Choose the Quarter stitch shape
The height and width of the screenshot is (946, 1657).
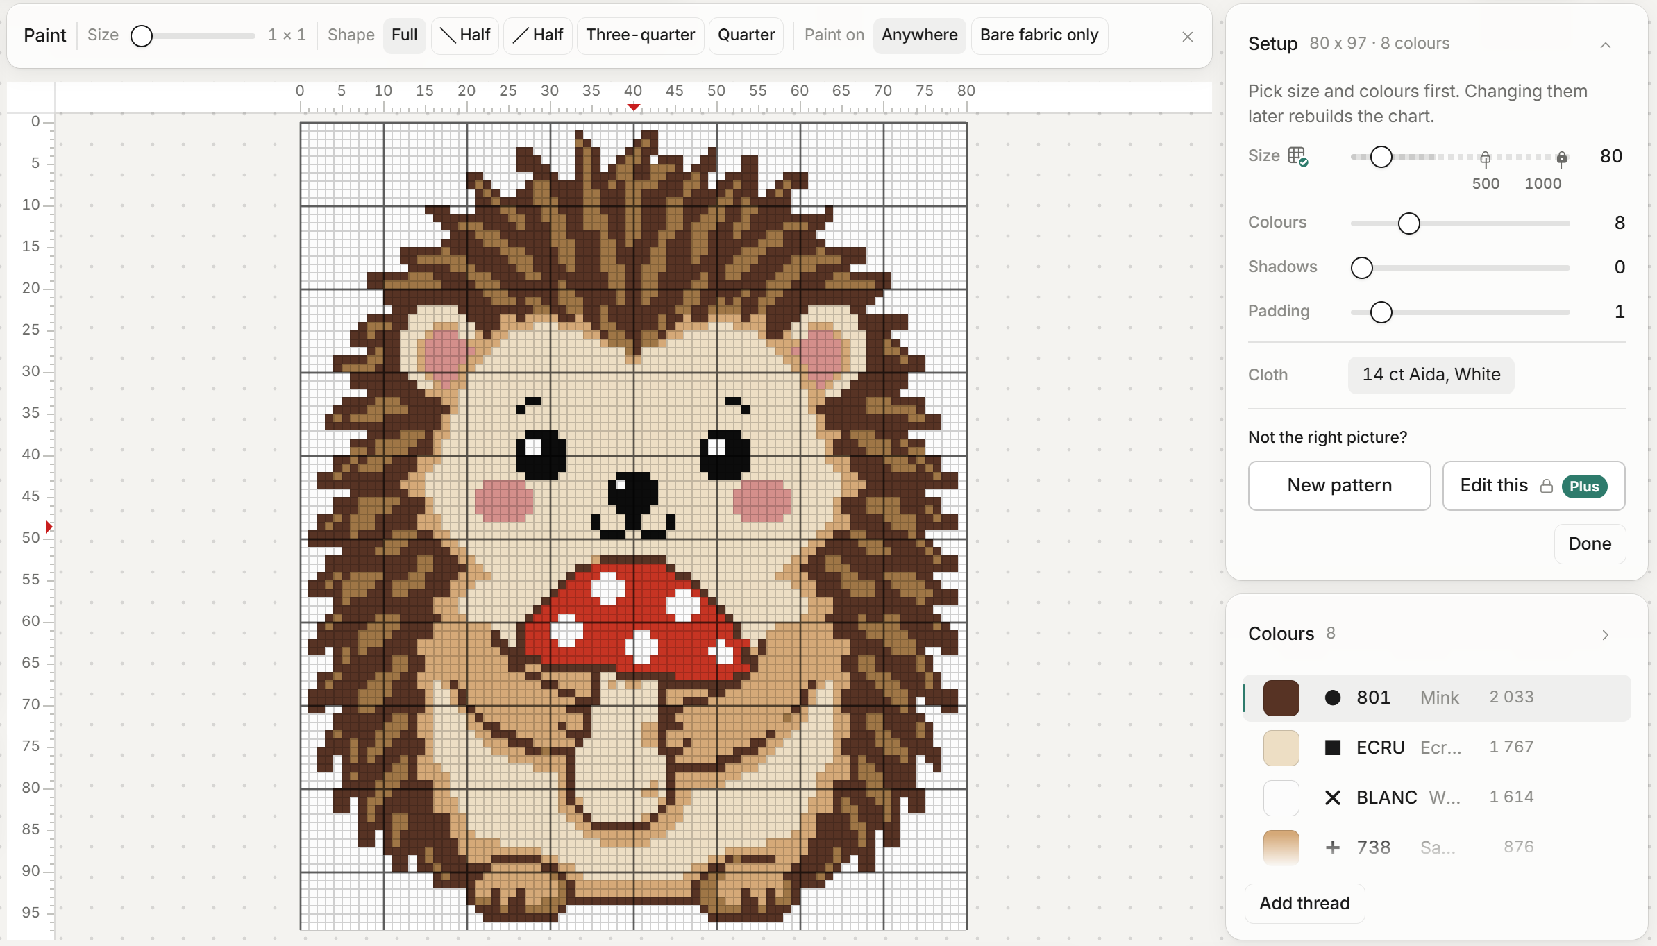746,35
